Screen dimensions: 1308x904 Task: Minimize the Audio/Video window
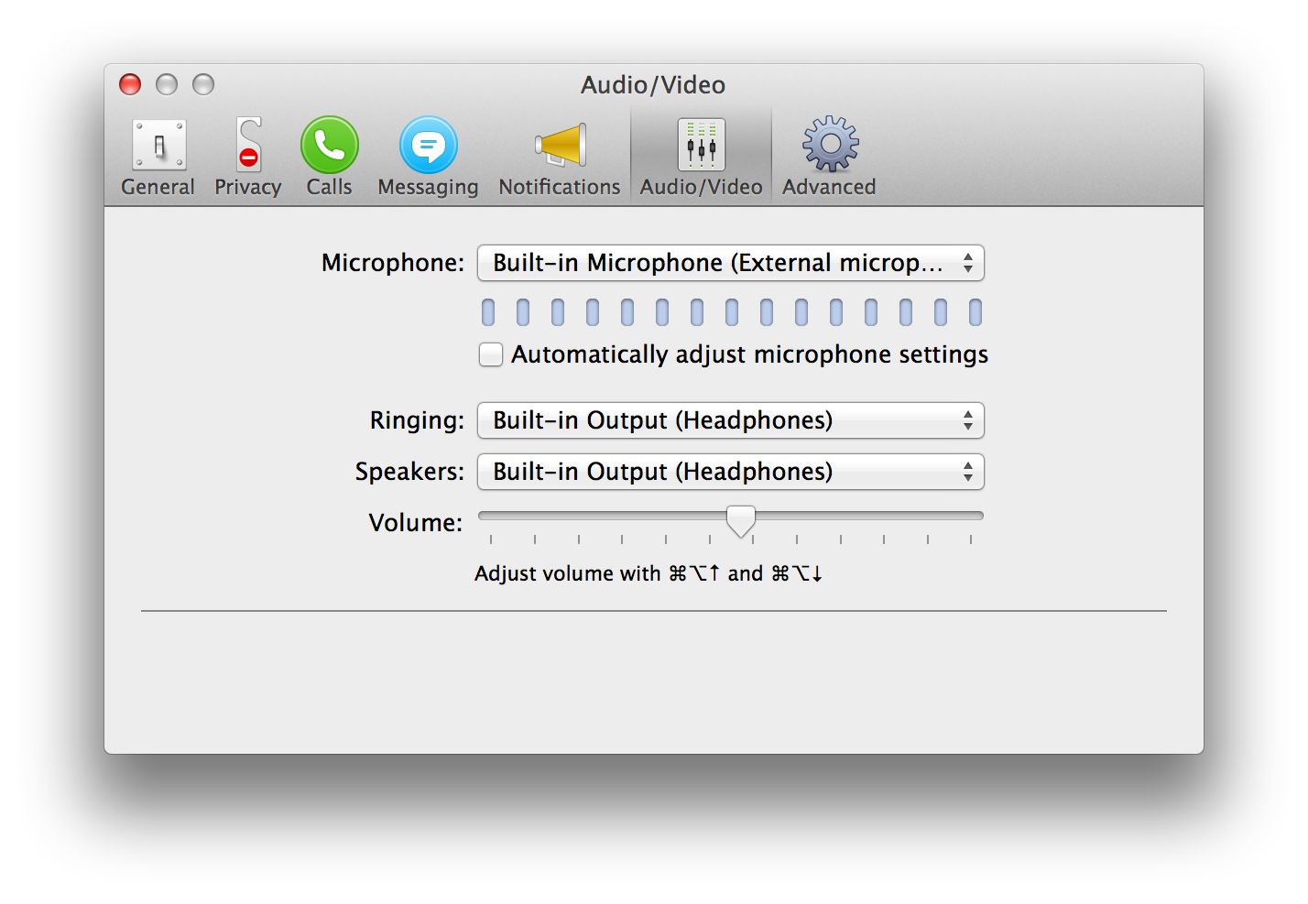167,84
